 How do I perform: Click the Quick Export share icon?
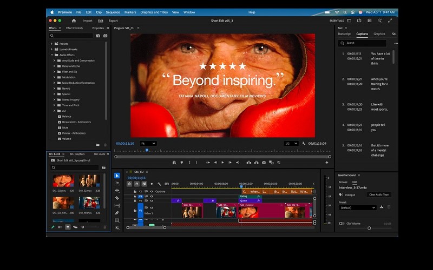point(359,21)
